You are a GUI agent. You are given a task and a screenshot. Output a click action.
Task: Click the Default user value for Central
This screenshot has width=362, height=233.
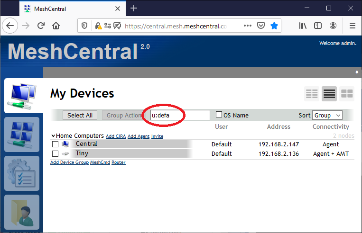(222, 144)
